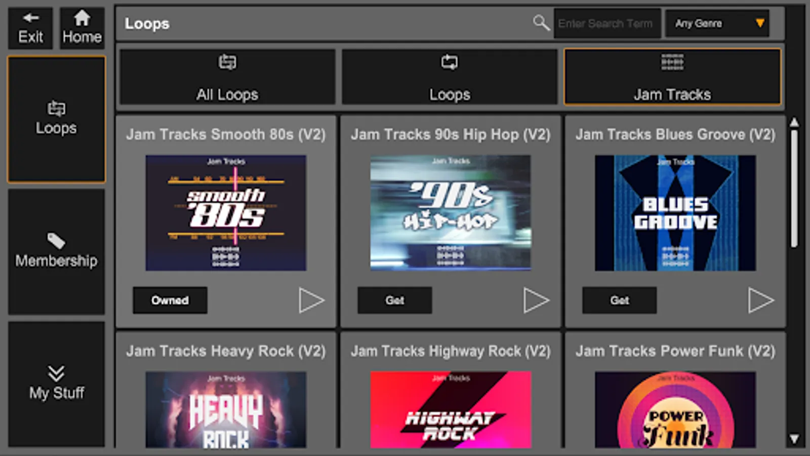Click the Enter Search Term field
810x456 pixels.
tap(607, 23)
